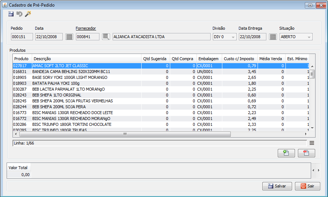Click the magic wand toolbar icon

28,14
